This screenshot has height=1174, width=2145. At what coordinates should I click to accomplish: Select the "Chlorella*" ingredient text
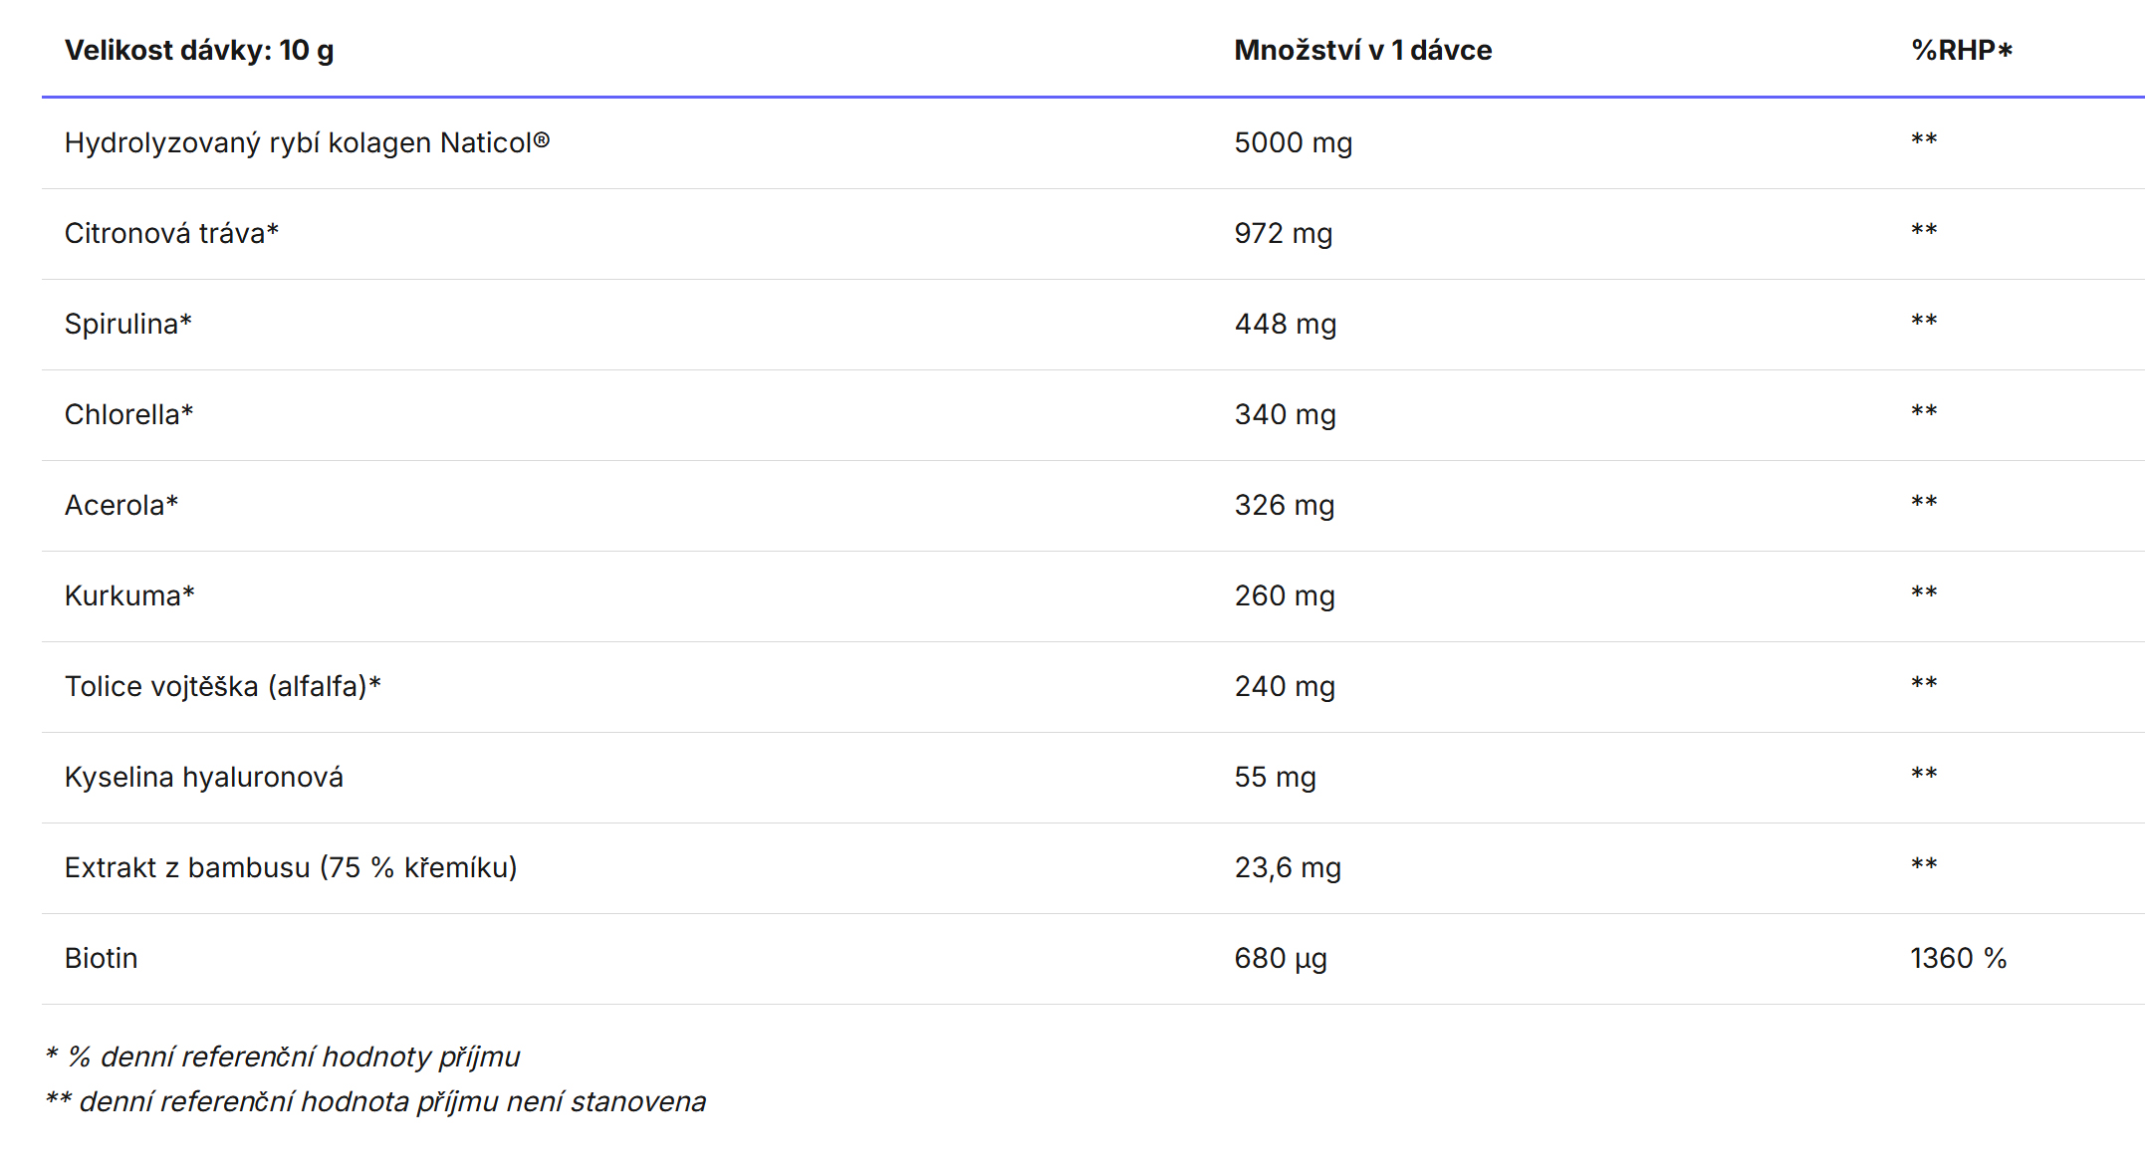(x=128, y=415)
